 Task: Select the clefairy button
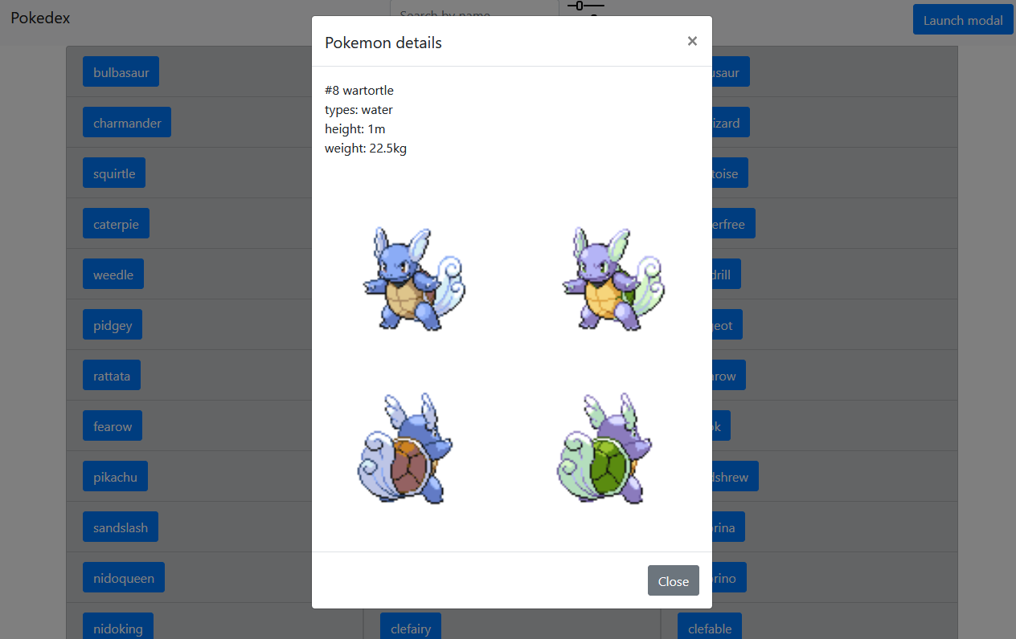pyautogui.click(x=411, y=627)
